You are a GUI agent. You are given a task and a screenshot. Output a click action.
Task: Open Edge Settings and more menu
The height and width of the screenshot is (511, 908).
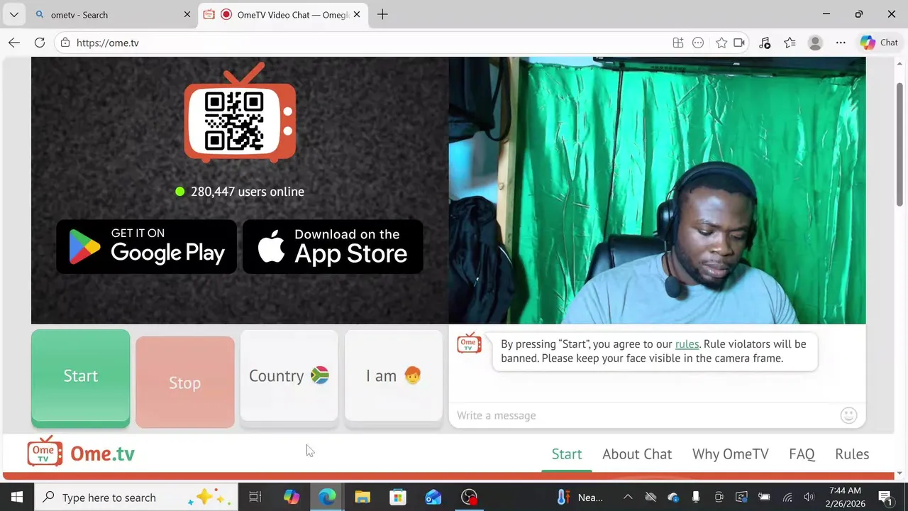coord(841,43)
